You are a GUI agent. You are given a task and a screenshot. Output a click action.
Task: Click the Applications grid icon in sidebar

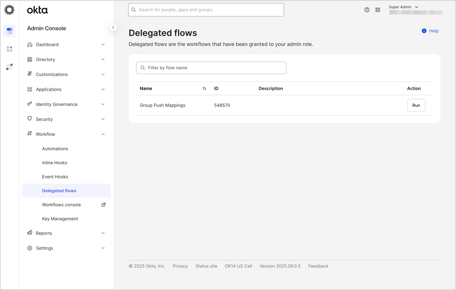pyautogui.click(x=30, y=89)
